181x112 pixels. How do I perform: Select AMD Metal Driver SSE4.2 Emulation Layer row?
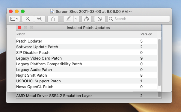click(x=87, y=96)
